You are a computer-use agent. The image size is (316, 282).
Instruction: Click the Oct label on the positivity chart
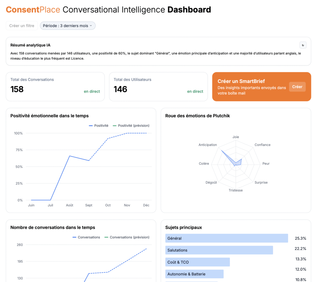[x=108, y=205]
